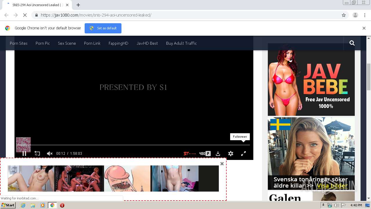Open the Chrome profile icon

(x=355, y=15)
